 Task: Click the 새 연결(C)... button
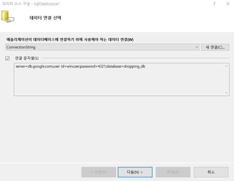[215, 47]
